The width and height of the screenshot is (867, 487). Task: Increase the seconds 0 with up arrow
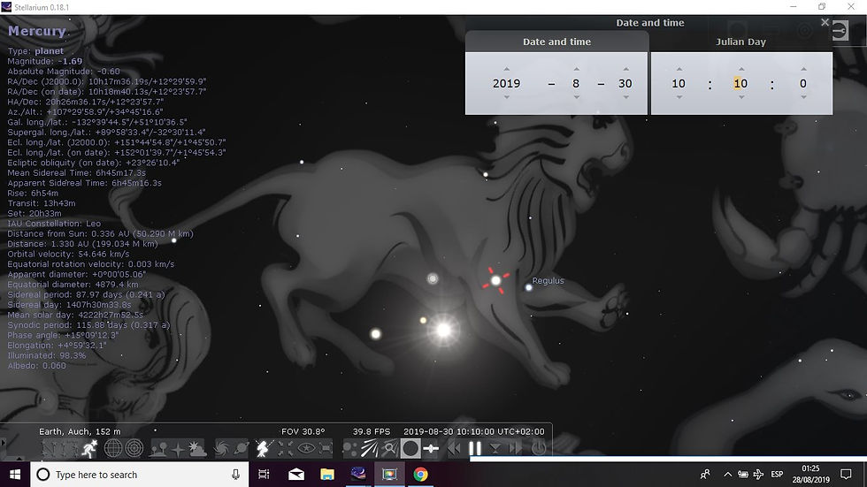pyautogui.click(x=803, y=69)
